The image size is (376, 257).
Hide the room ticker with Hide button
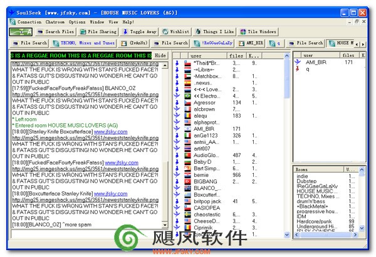point(160,56)
